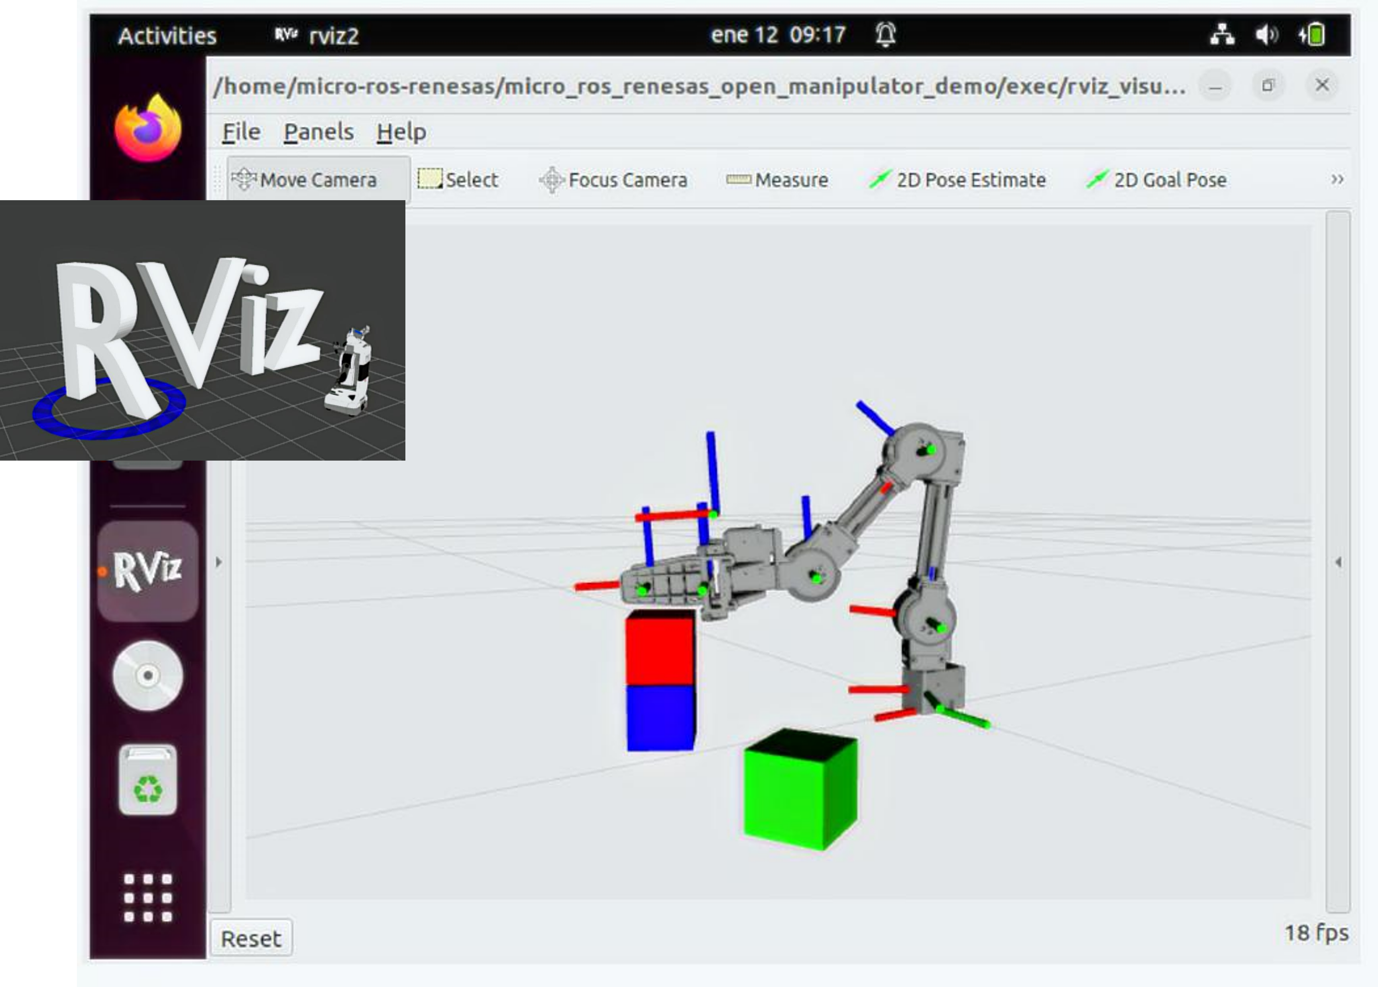This screenshot has width=1378, height=987.
Task: Open the Trash from the dock
Action: coord(147,780)
